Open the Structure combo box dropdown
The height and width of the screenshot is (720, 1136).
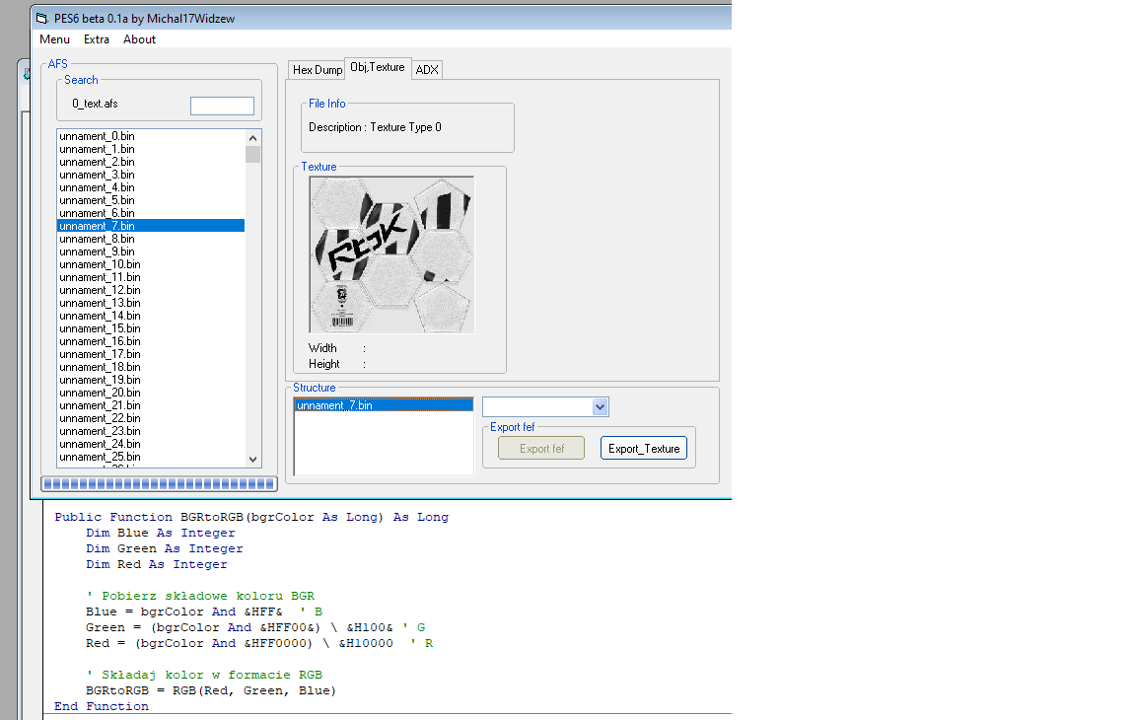tap(600, 407)
